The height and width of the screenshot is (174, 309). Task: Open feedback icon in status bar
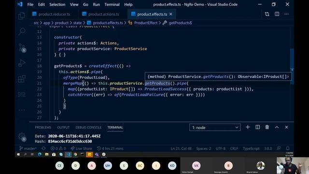tap(279, 148)
